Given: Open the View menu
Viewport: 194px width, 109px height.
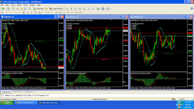Looking at the screenshot, I should click(x=7, y=5).
